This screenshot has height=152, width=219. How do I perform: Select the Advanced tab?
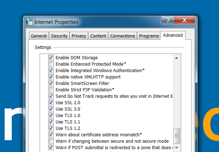pyautogui.click(x=173, y=35)
